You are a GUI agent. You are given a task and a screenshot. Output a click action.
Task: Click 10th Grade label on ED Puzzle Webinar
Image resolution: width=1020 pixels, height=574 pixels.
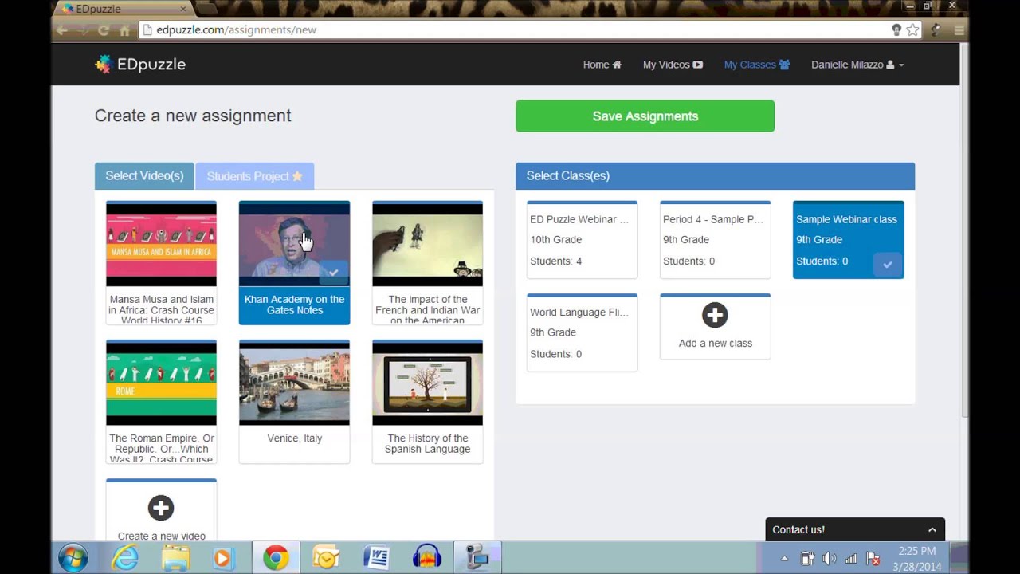click(555, 240)
